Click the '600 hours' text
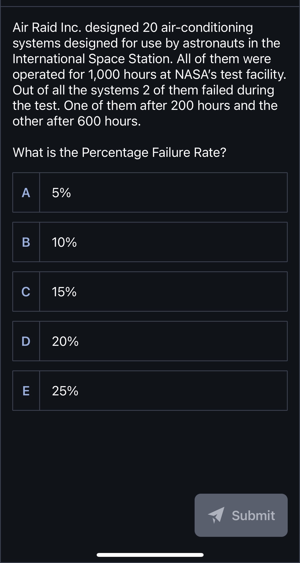This screenshot has height=563, width=300. (x=109, y=121)
